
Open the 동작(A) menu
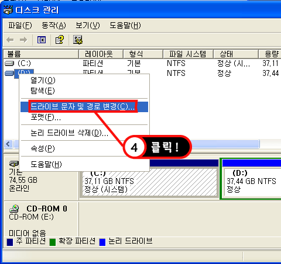tap(54, 25)
